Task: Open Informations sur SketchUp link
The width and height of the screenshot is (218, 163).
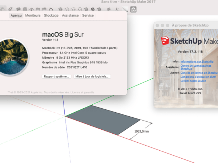Action: click(197, 62)
